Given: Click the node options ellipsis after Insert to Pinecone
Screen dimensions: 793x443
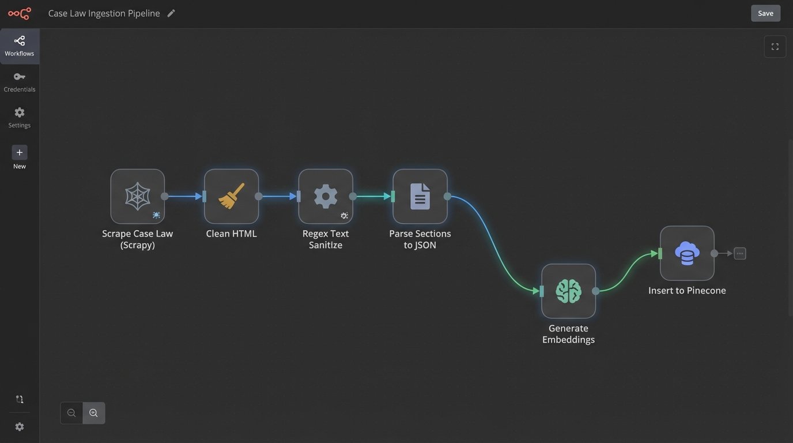Looking at the screenshot, I should coord(739,253).
